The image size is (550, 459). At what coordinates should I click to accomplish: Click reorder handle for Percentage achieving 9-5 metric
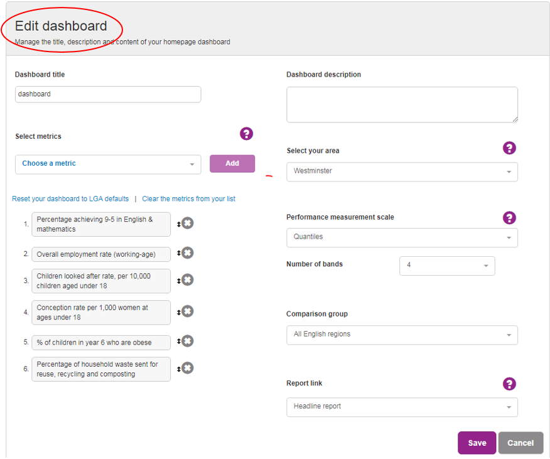[178, 224]
